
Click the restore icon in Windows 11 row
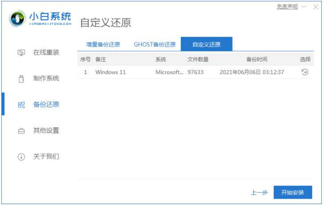tap(305, 72)
